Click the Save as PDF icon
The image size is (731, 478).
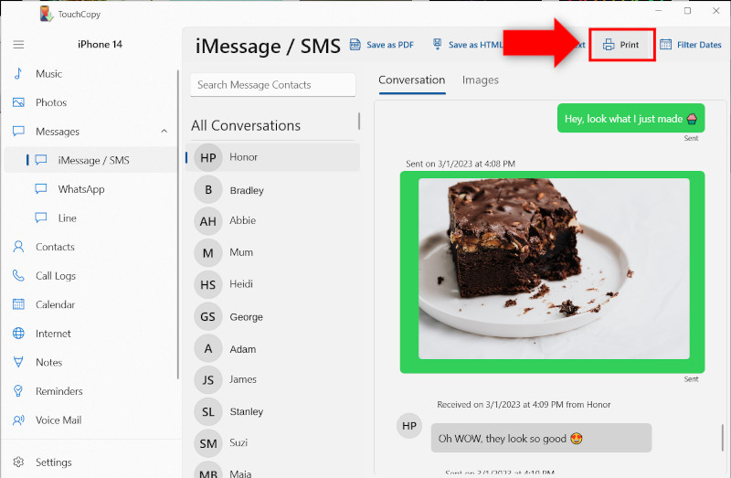[355, 45]
